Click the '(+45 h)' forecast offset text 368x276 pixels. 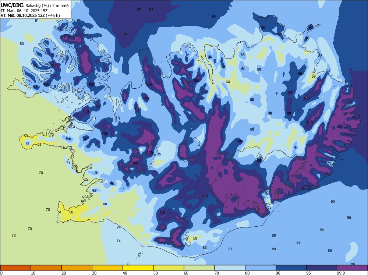(x=53, y=15)
